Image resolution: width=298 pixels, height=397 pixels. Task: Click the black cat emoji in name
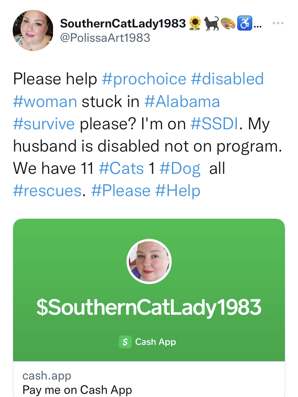tap(211, 23)
